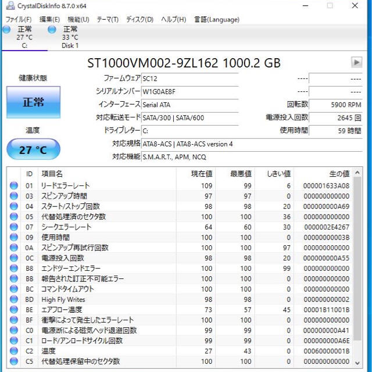Click the scrollbar down arrow in SMART list

(x=357, y=363)
